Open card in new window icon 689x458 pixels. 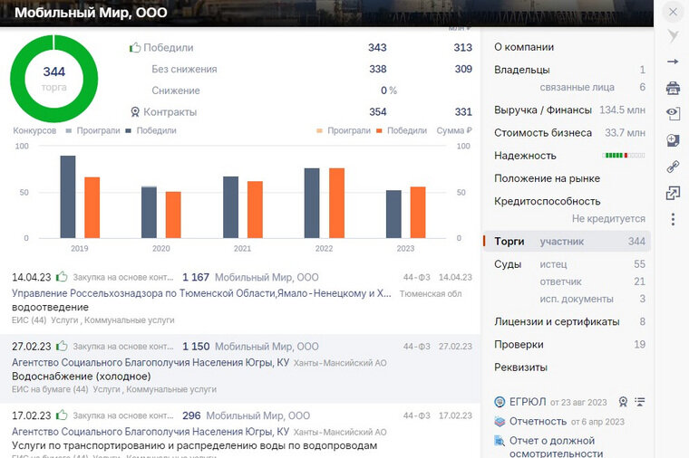673,193
